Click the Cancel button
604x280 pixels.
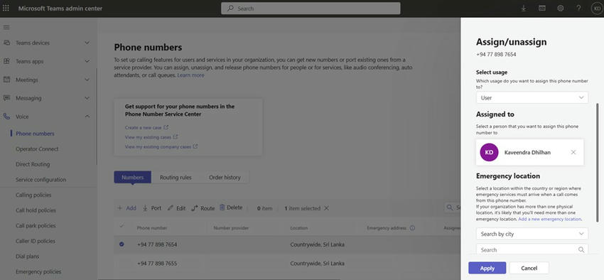tap(529, 268)
